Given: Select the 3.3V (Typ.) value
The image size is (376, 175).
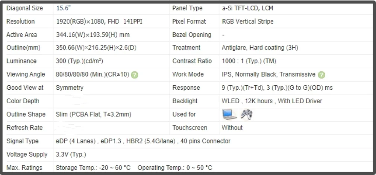Looking at the screenshot, I should click(x=71, y=154).
